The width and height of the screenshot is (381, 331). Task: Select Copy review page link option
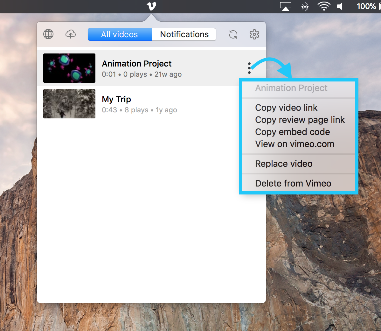[300, 120]
